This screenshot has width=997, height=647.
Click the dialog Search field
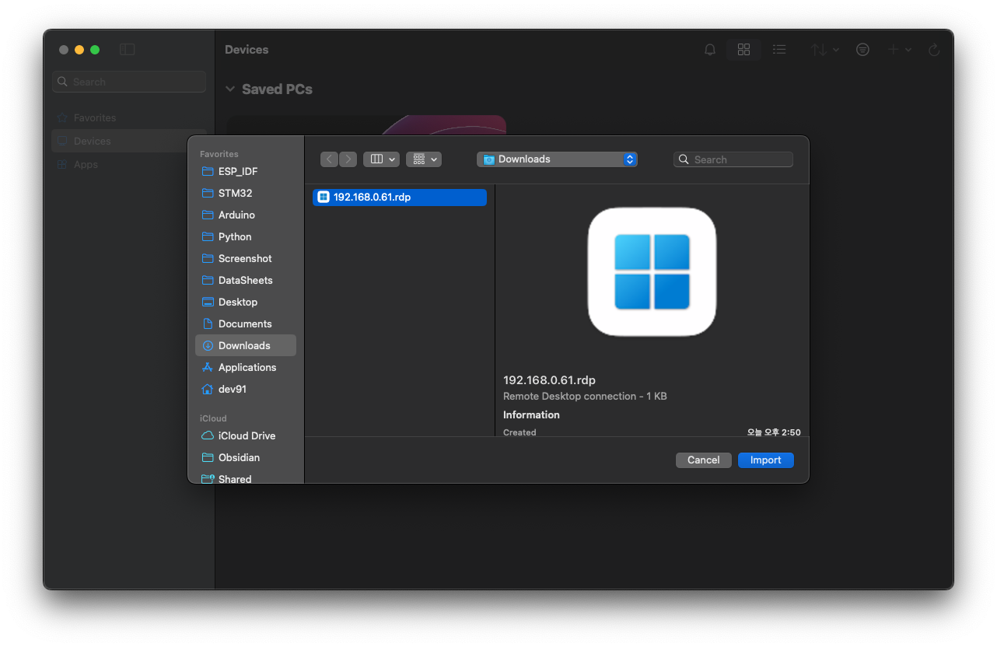[x=733, y=159]
